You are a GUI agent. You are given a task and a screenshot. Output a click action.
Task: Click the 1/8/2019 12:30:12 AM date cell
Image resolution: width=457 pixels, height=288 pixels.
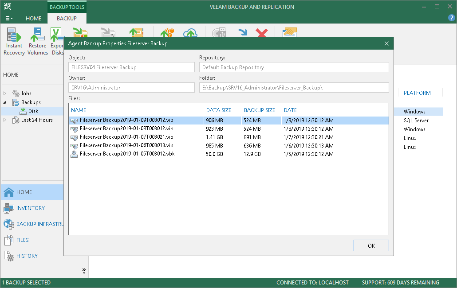pos(309,129)
